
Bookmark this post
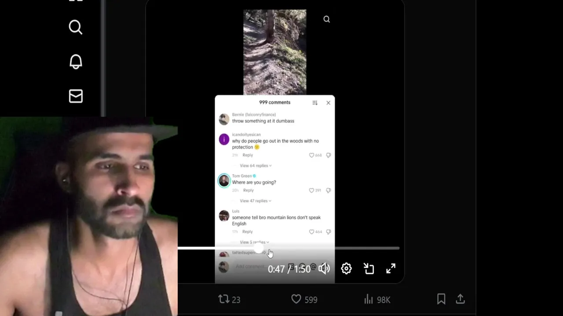441,299
